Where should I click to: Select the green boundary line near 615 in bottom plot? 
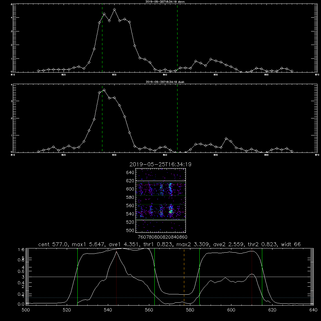[x=262, y=276]
